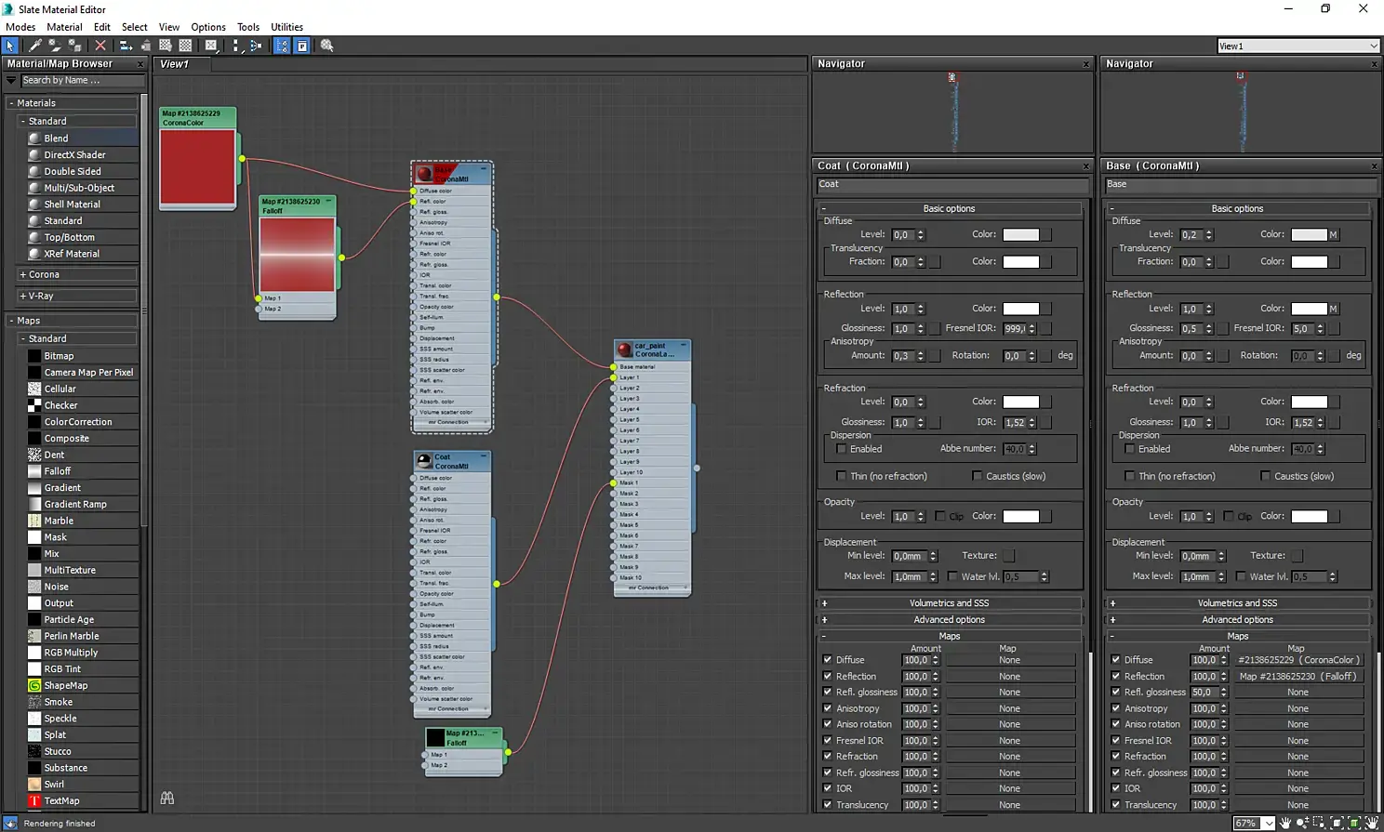
Task: Uncheck Diffuse map checkbox in Coat Maps
Action: (828, 660)
